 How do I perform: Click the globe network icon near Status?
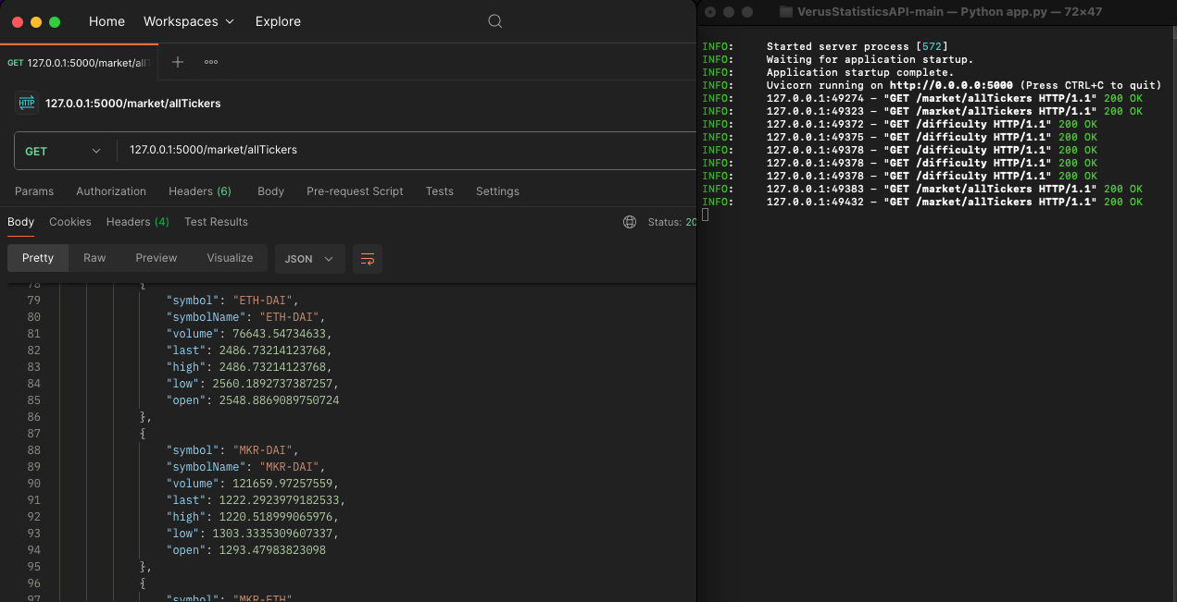tap(630, 222)
